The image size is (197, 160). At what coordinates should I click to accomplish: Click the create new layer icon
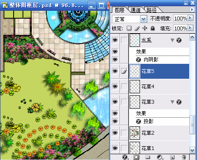[x=172, y=157]
